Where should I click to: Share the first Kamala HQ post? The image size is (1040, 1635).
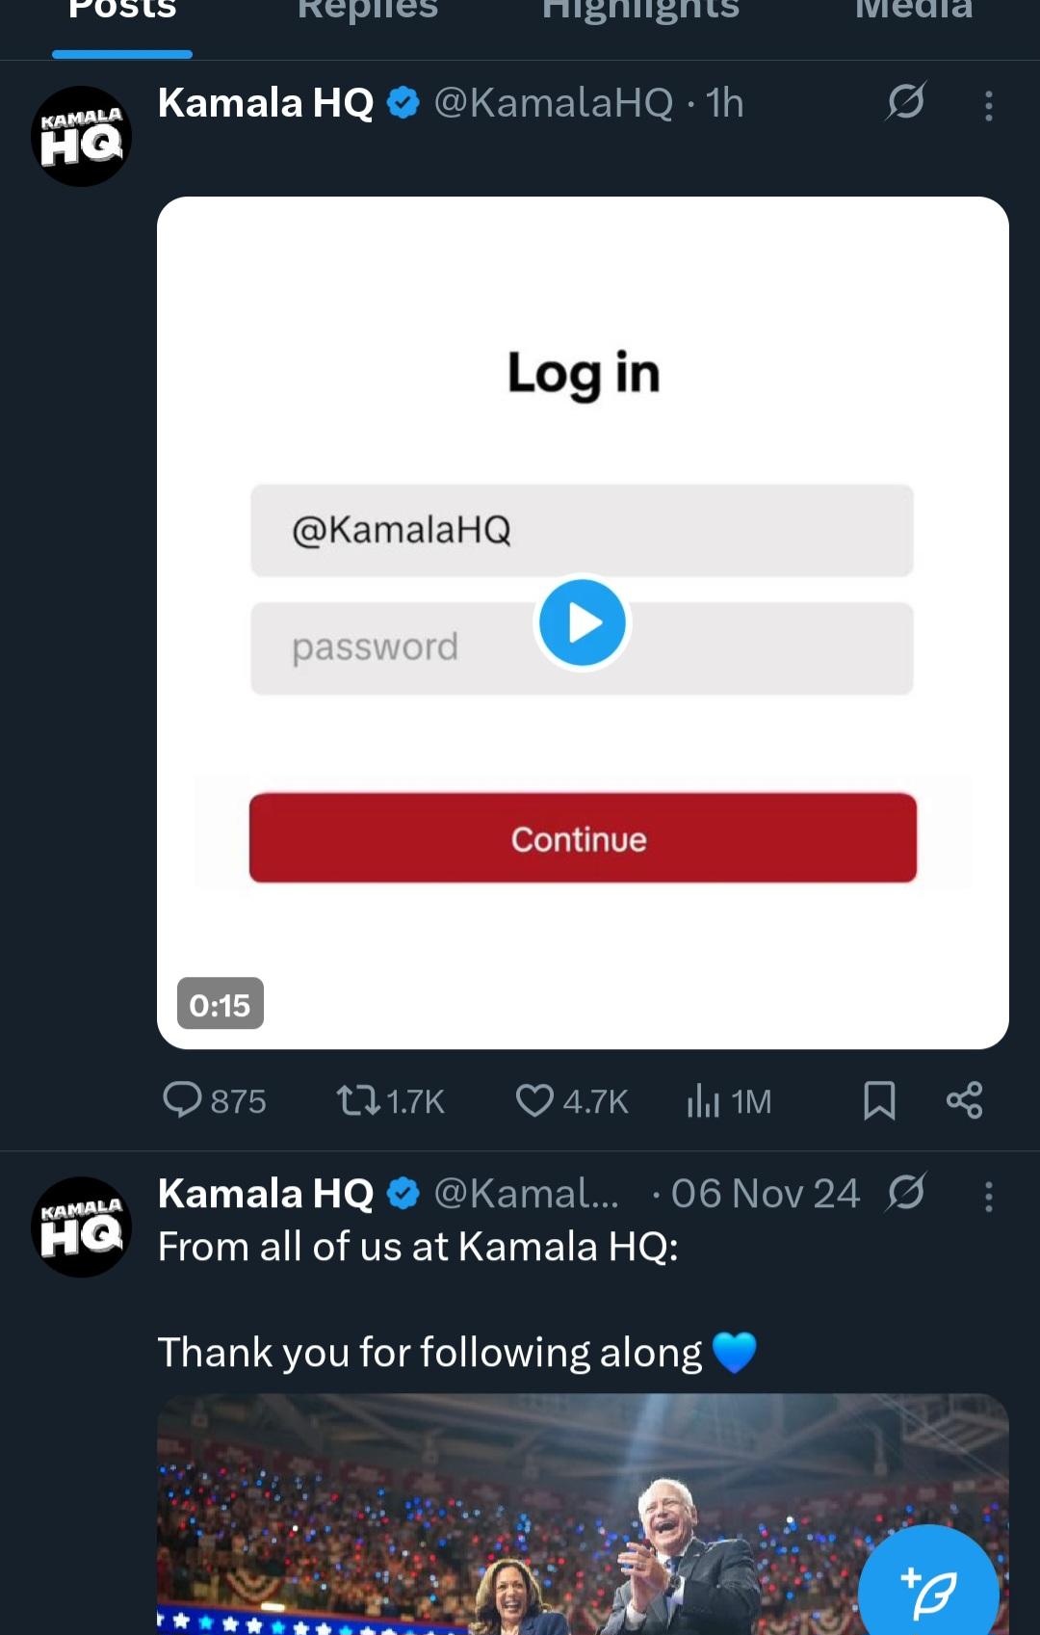point(964,1100)
